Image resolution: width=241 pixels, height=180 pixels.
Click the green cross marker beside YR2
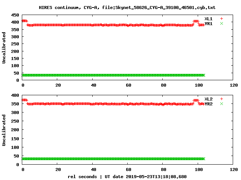221,104
